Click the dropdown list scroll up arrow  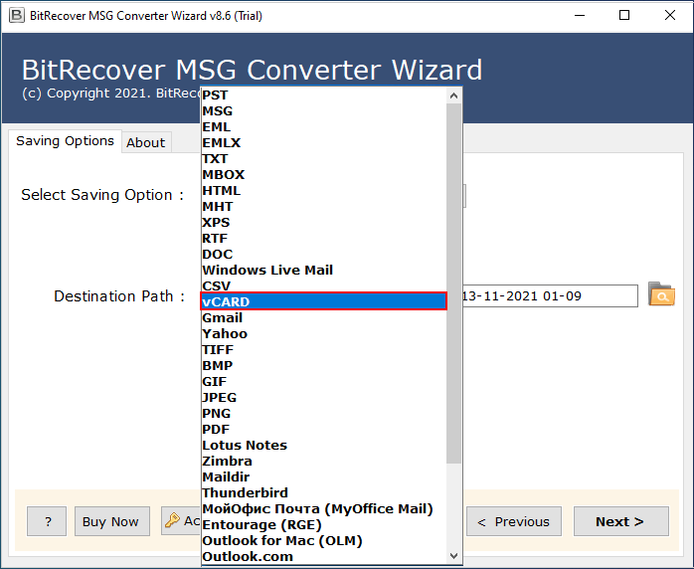(453, 95)
